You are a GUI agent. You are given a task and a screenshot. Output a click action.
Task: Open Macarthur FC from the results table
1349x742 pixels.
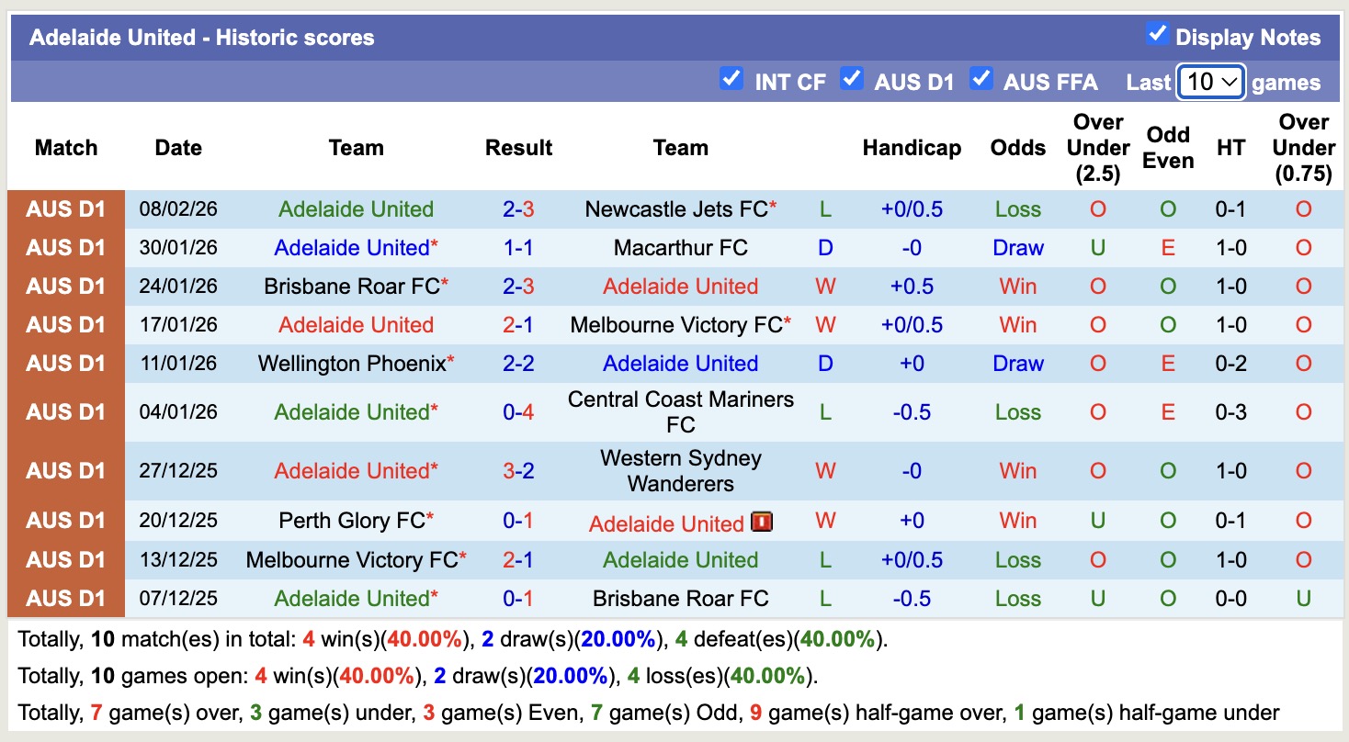[680, 247]
